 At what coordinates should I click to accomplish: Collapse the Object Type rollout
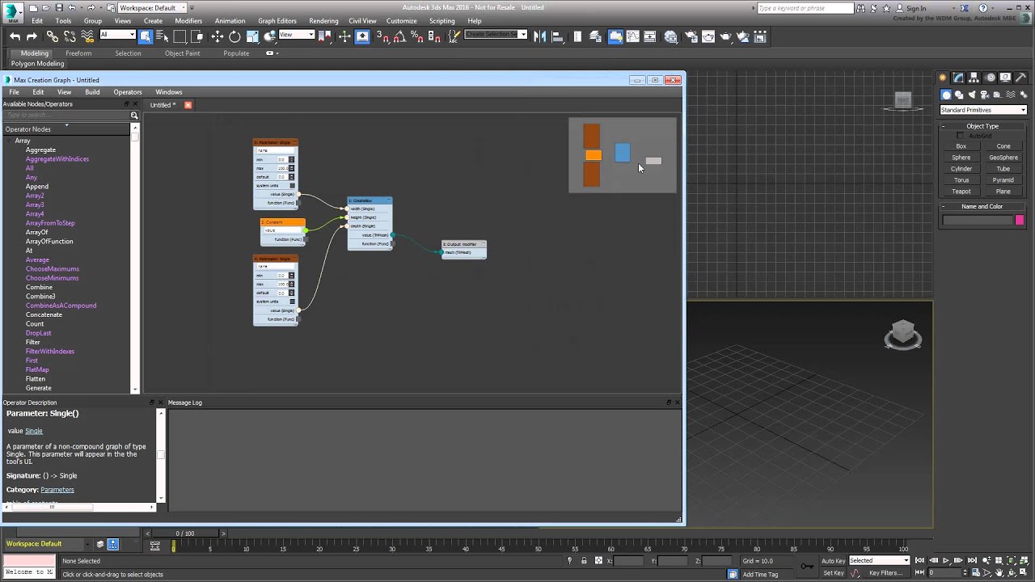click(x=982, y=126)
